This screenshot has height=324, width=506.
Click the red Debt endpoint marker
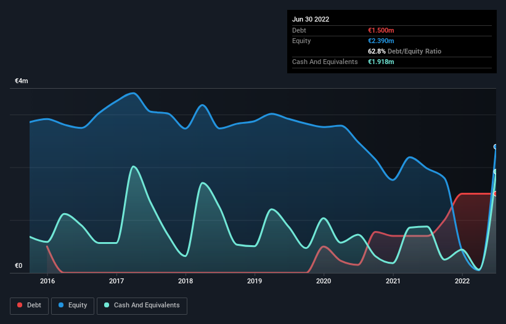496,194
